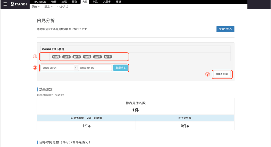
Task: Click help icon beside 1件 count
Action: coord(89,126)
